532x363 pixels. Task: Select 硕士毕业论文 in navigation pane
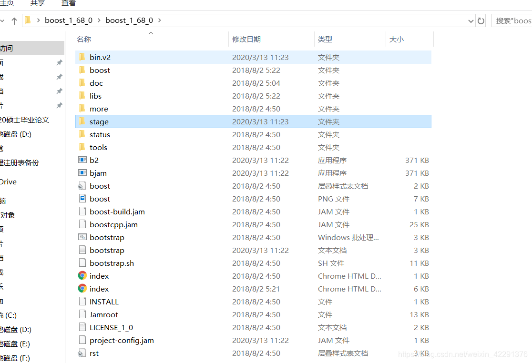(25, 120)
